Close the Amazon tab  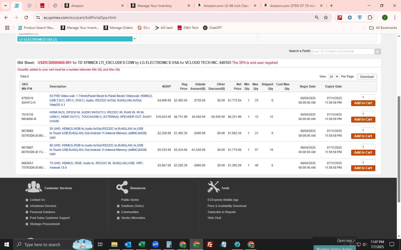pos(123,6)
